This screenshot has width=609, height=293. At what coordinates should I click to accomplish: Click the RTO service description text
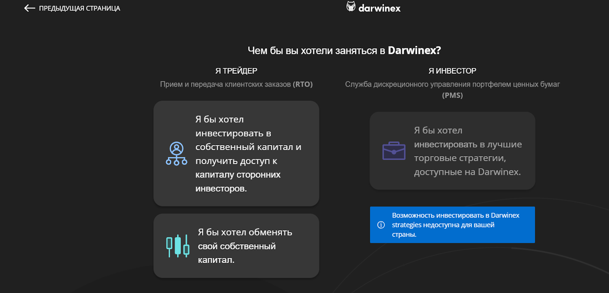click(236, 84)
